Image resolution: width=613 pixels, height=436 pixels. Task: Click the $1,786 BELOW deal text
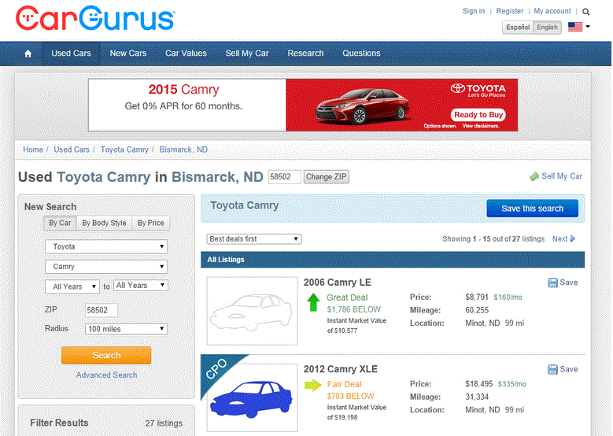[x=354, y=310]
